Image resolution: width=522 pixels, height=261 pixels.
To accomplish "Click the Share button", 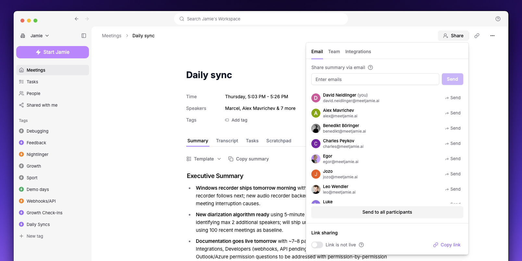I will (453, 36).
